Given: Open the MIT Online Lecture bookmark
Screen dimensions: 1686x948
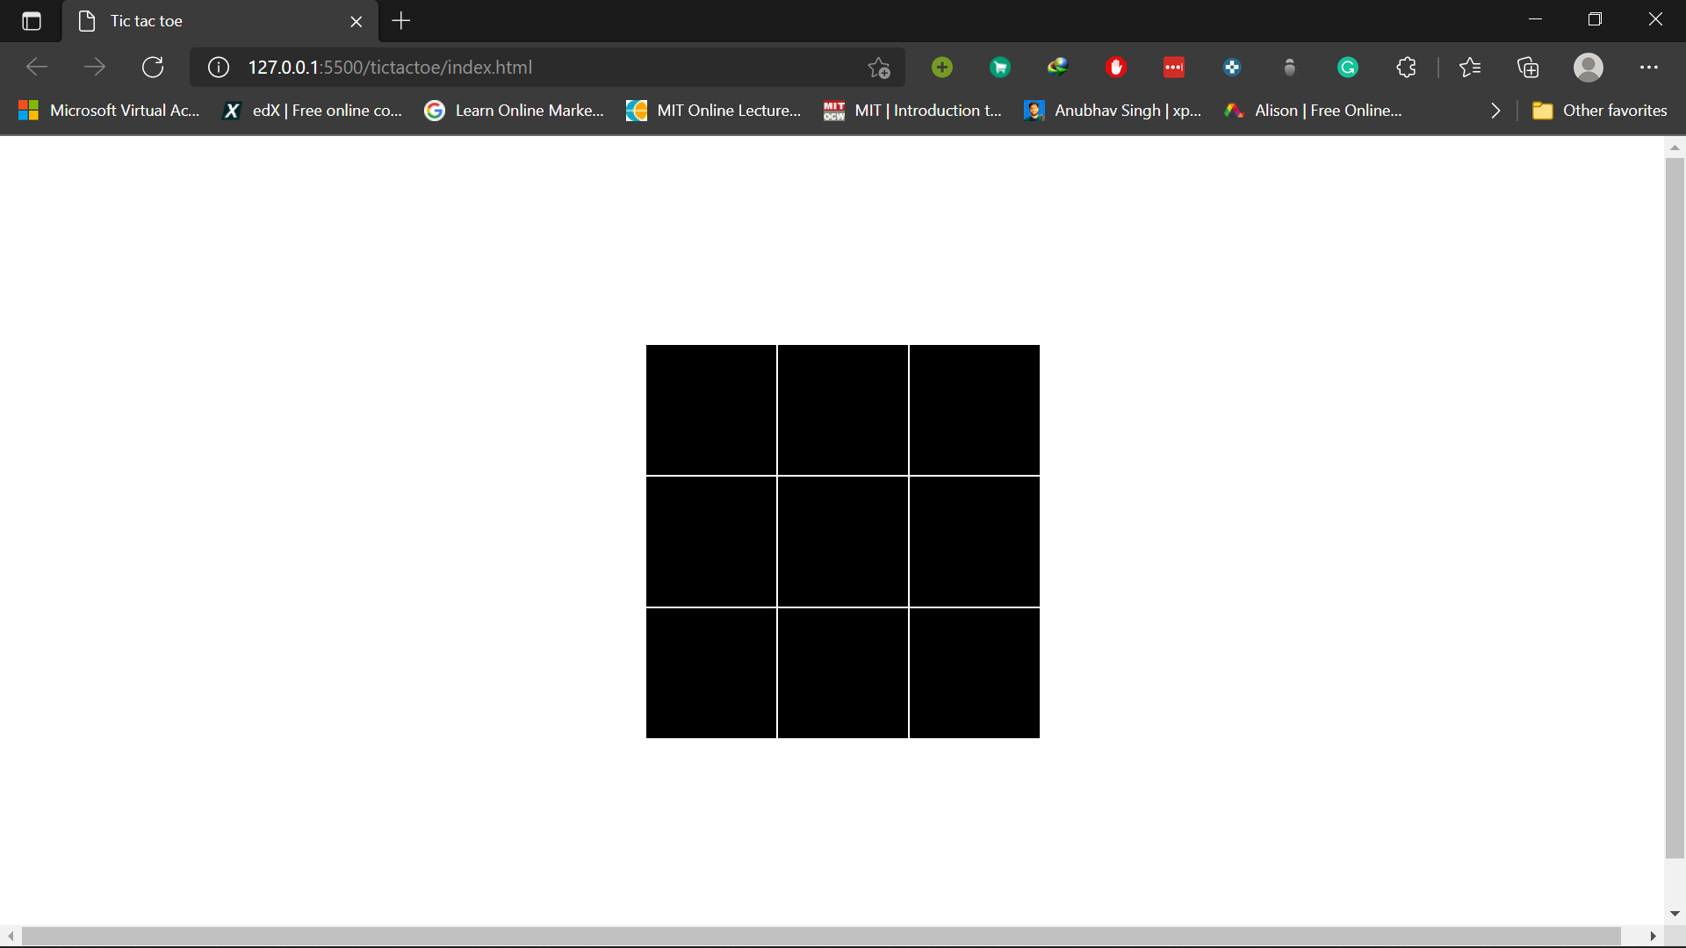Looking at the screenshot, I should click(x=713, y=111).
